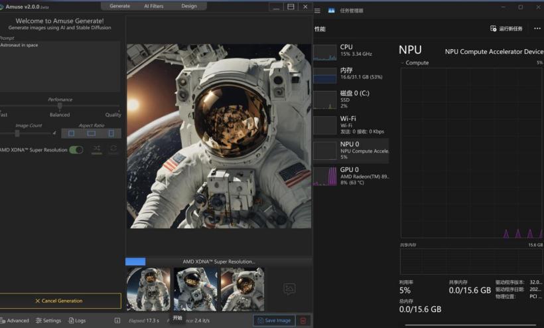Click the 'Quality' performance label
544x328 pixels.
click(113, 115)
